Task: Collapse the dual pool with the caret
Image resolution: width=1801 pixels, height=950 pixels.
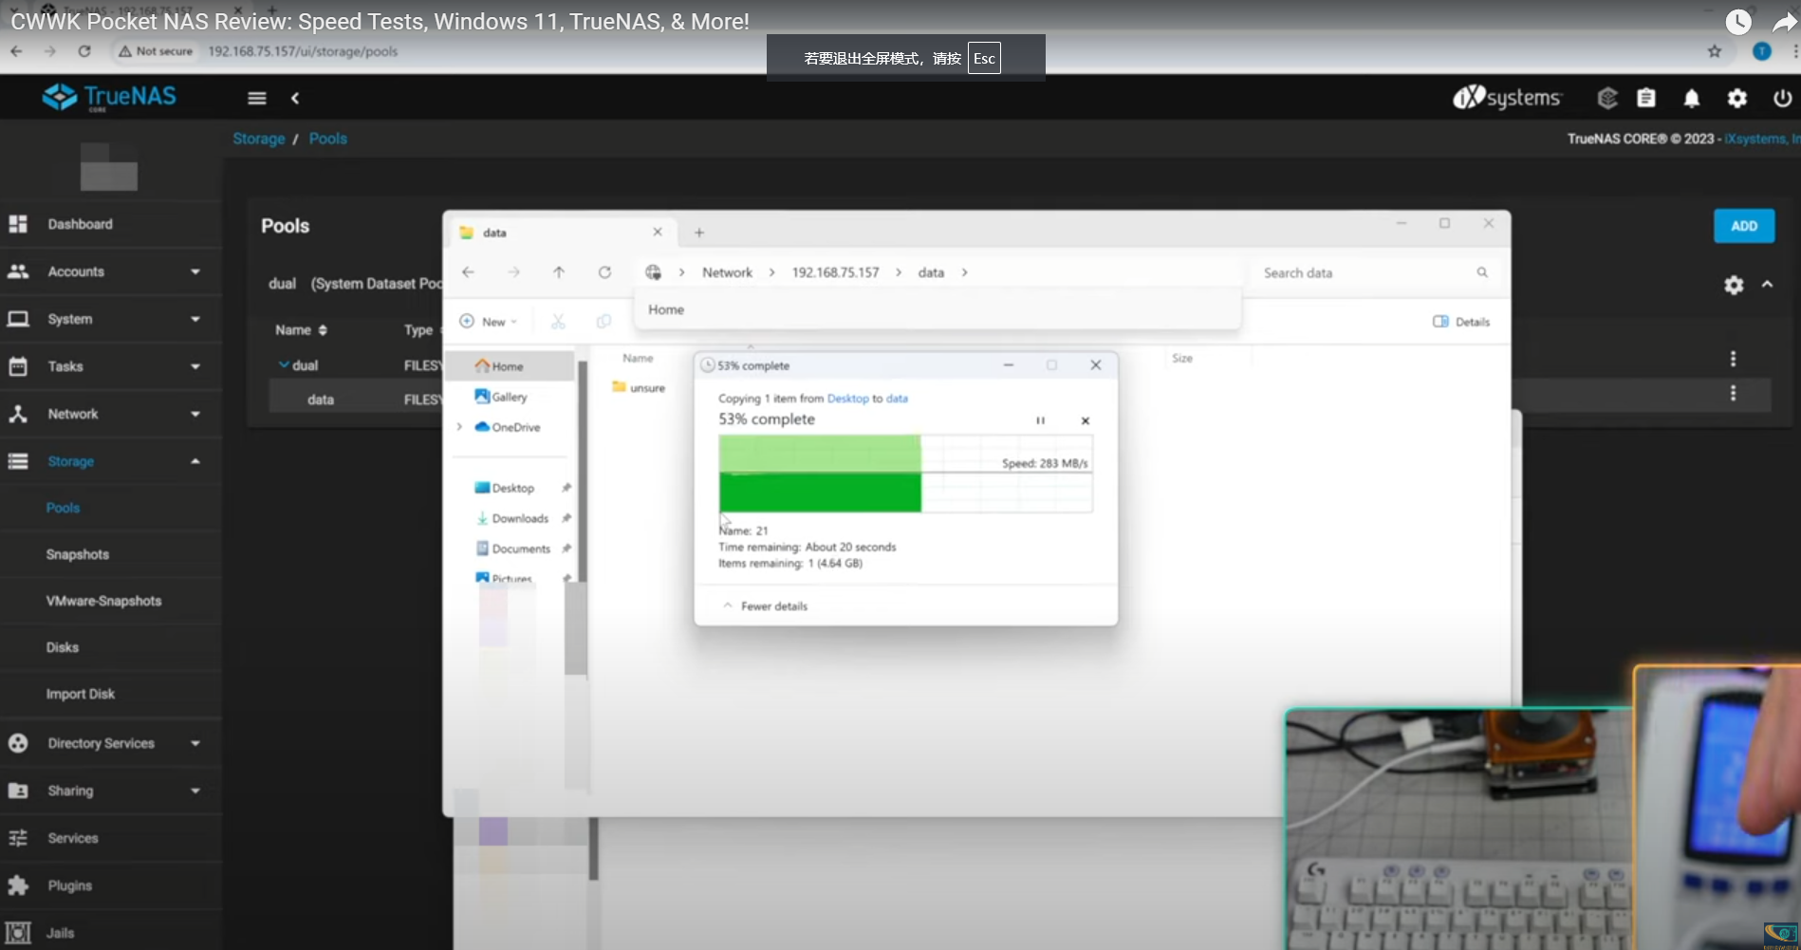Action: [1767, 285]
